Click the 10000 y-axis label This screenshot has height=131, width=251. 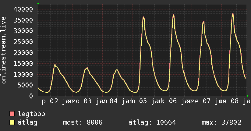23,74
